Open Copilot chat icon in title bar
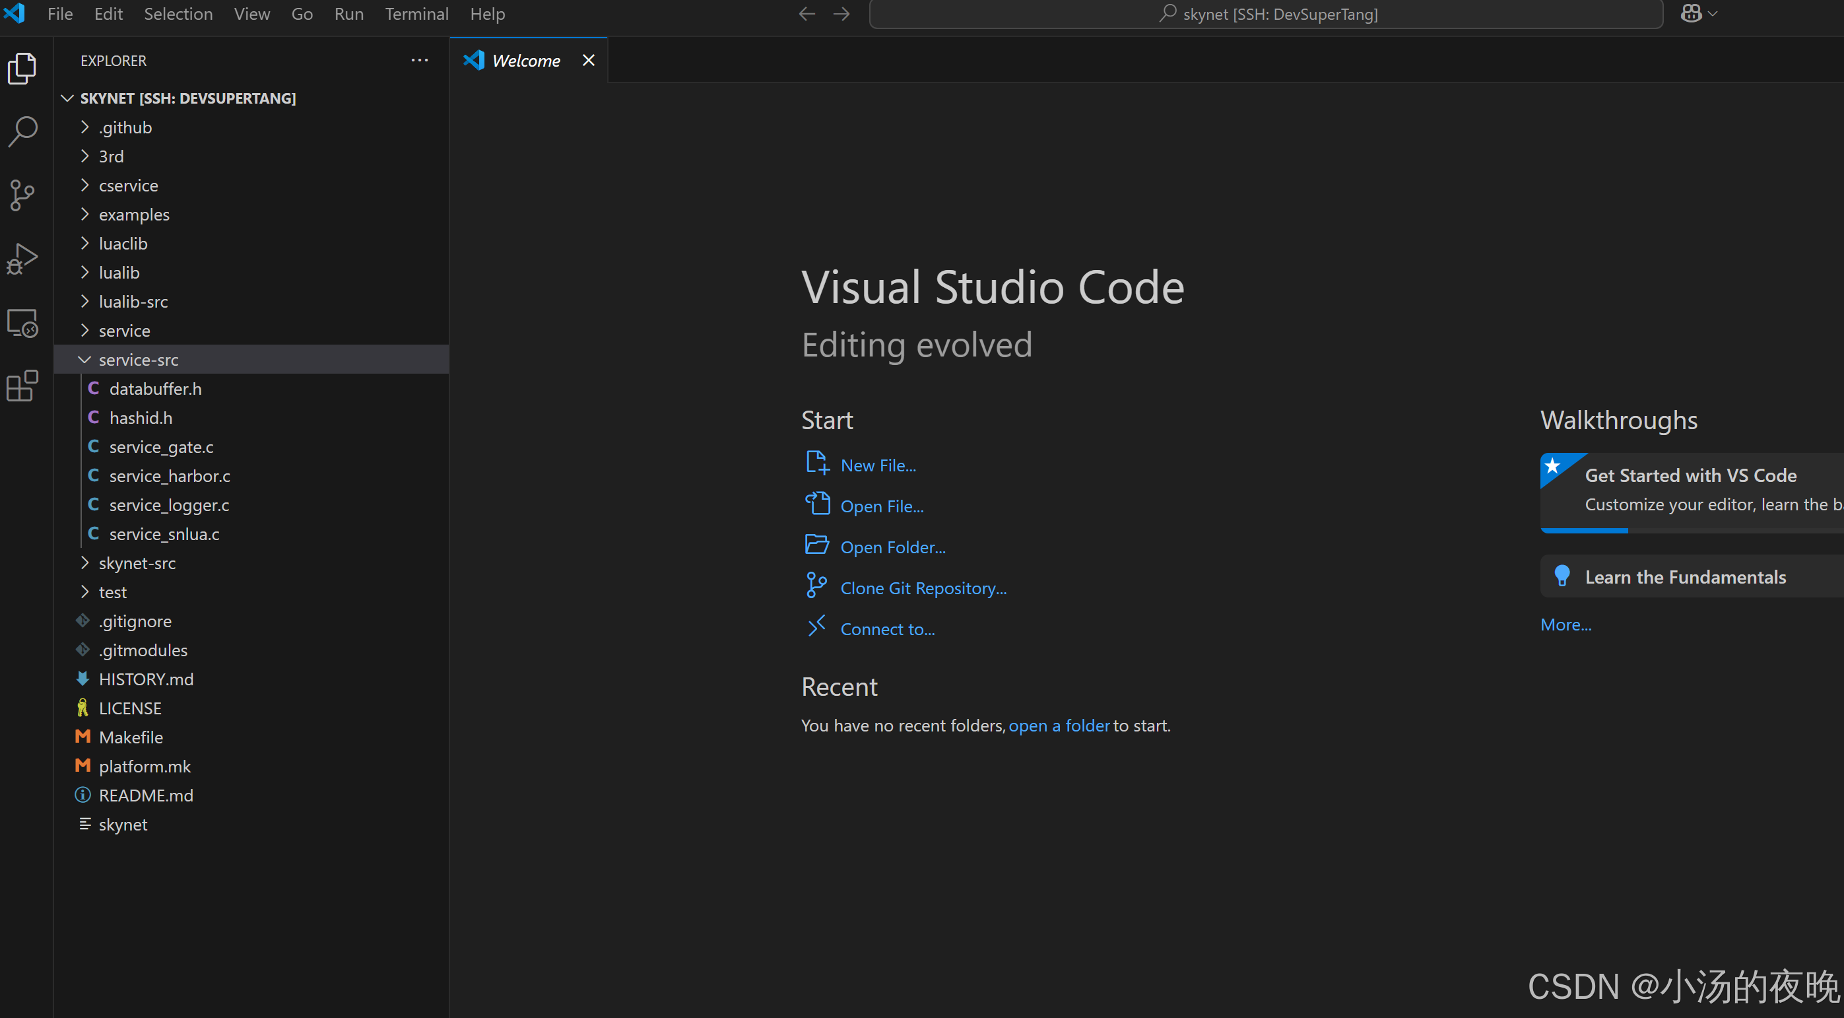This screenshot has height=1018, width=1844. [x=1691, y=14]
